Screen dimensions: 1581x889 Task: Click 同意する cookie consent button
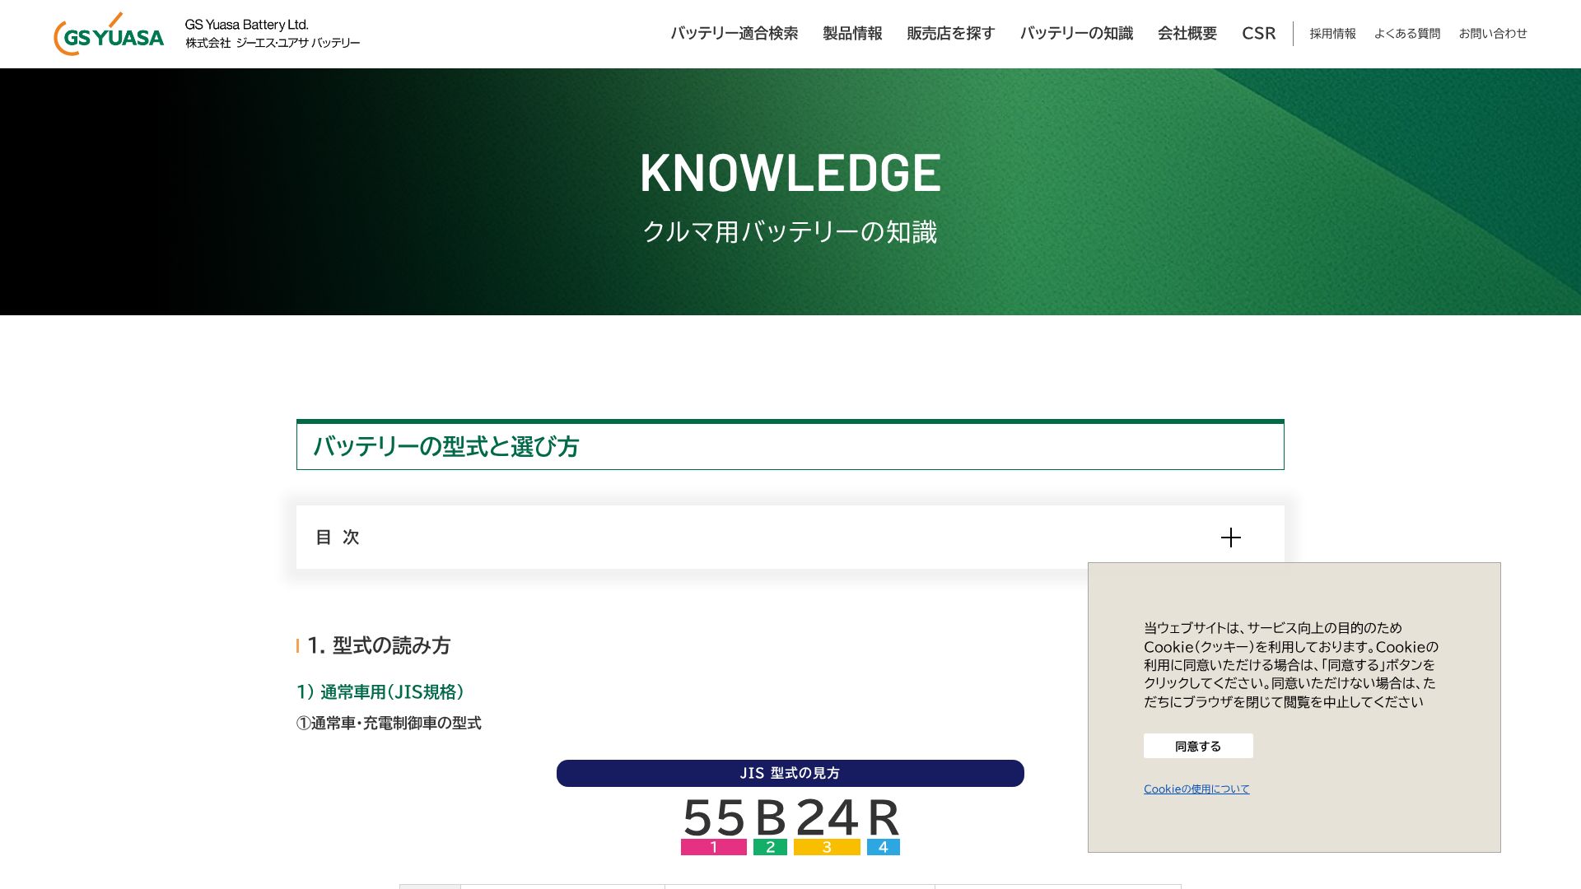point(1198,746)
